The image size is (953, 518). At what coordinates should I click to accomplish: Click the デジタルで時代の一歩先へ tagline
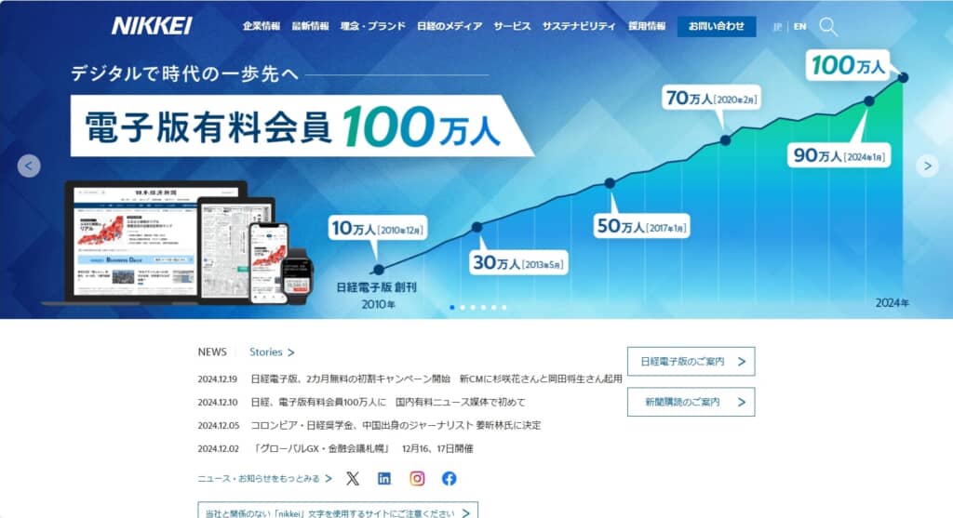click(x=185, y=73)
